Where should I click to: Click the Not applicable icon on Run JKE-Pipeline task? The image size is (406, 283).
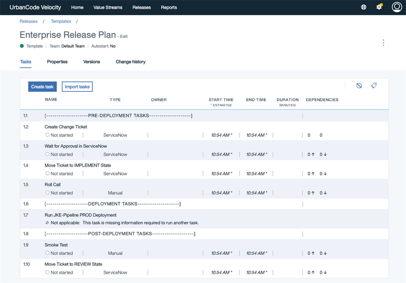[47, 223]
